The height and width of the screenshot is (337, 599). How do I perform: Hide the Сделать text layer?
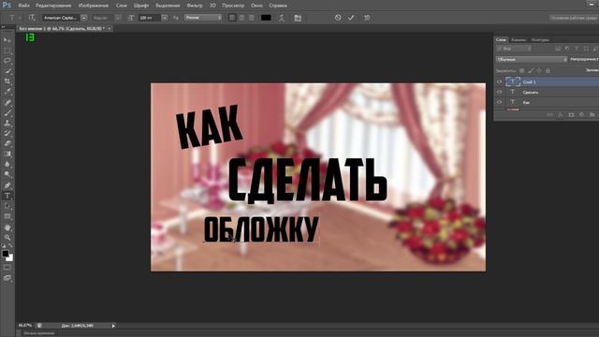[x=499, y=92]
